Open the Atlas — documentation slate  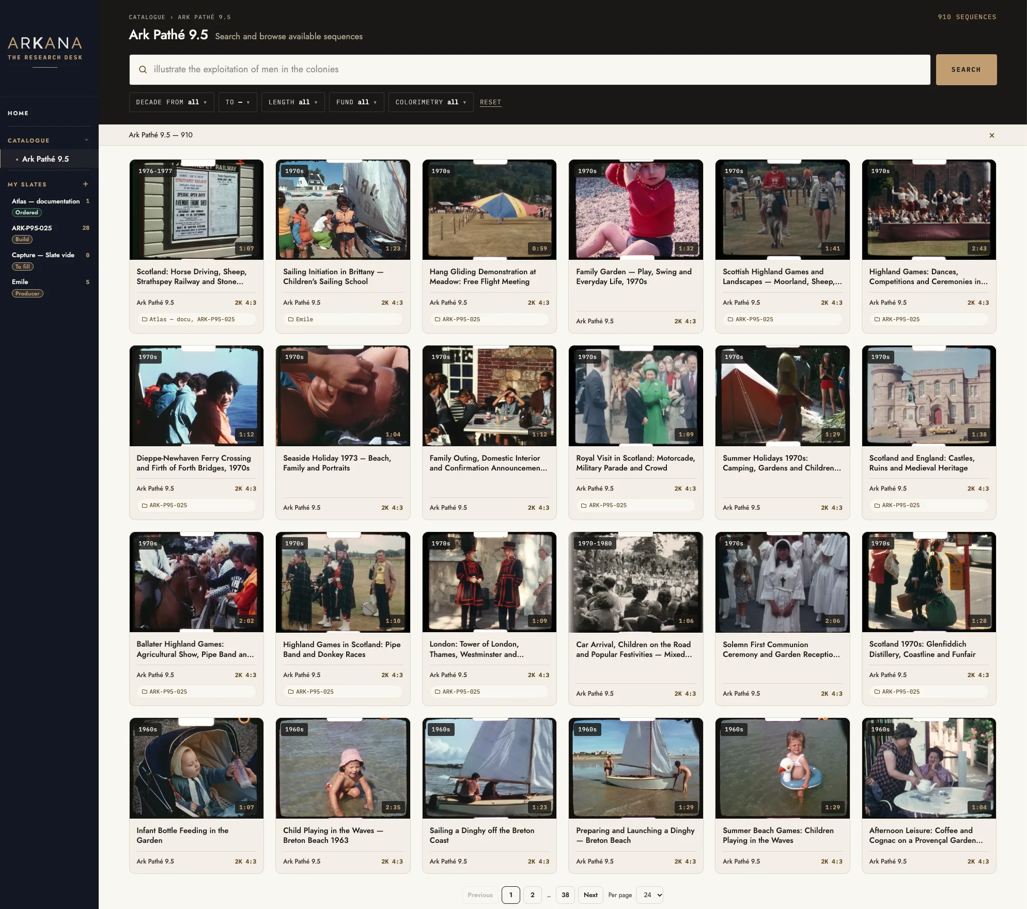(45, 201)
